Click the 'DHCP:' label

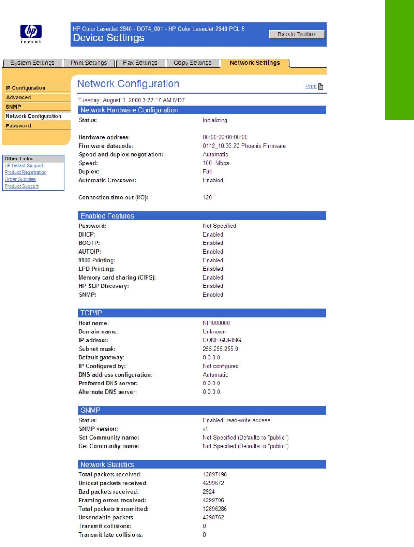tap(87, 234)
